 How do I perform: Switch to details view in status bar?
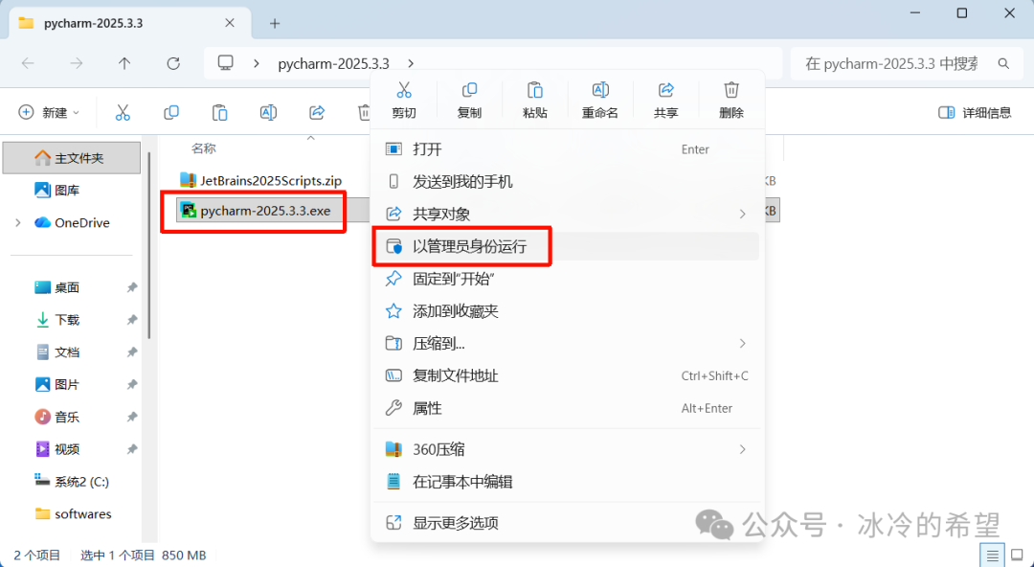tap(993, 555)
